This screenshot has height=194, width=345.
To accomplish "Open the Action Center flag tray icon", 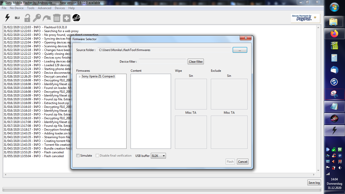I will click(x=328, y=167).
